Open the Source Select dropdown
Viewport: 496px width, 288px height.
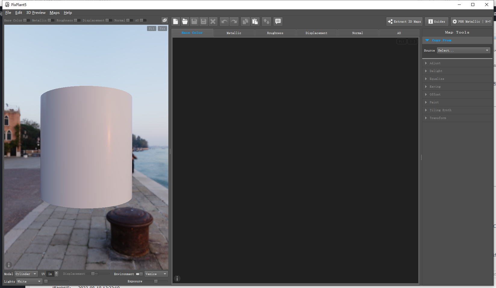[463, 50]
